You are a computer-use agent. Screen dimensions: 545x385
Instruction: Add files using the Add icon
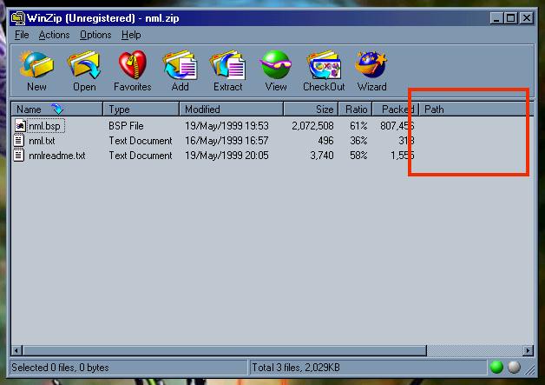(180, 65)
